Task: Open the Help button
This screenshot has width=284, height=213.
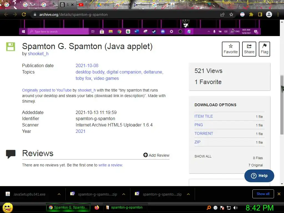Action: pyautogui.click(x=259, y=176)
